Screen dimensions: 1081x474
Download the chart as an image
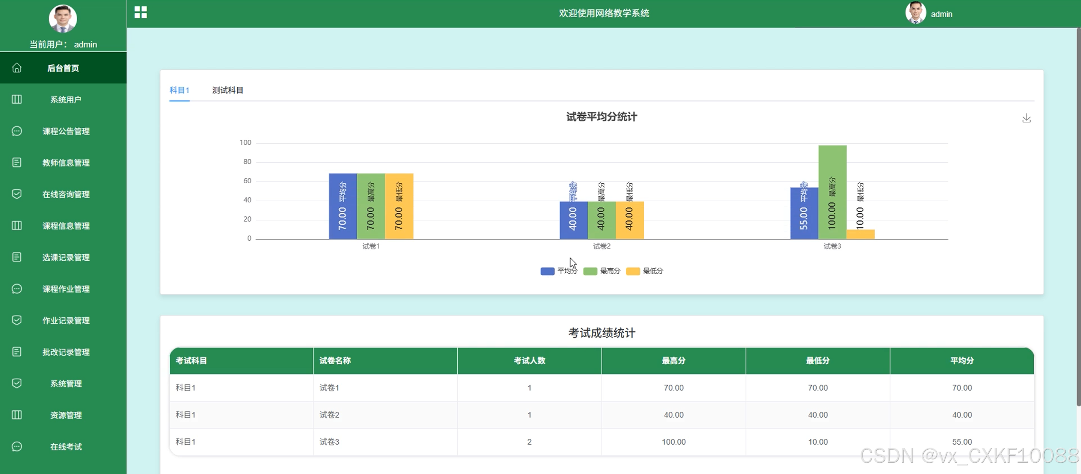point(1026,118)
